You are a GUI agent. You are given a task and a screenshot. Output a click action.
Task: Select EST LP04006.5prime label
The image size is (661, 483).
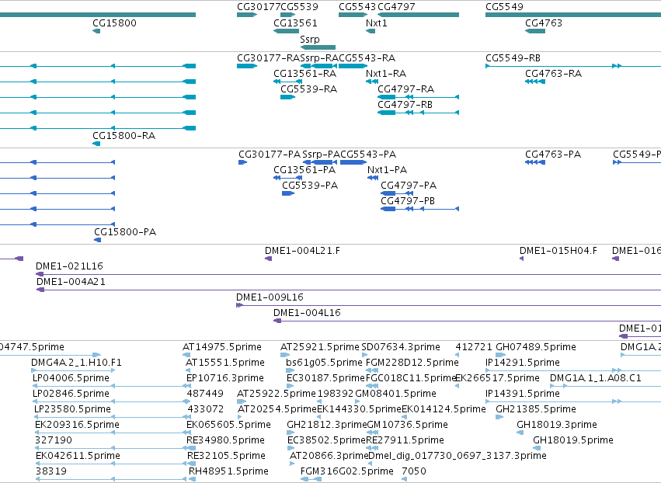click(71, 378)
